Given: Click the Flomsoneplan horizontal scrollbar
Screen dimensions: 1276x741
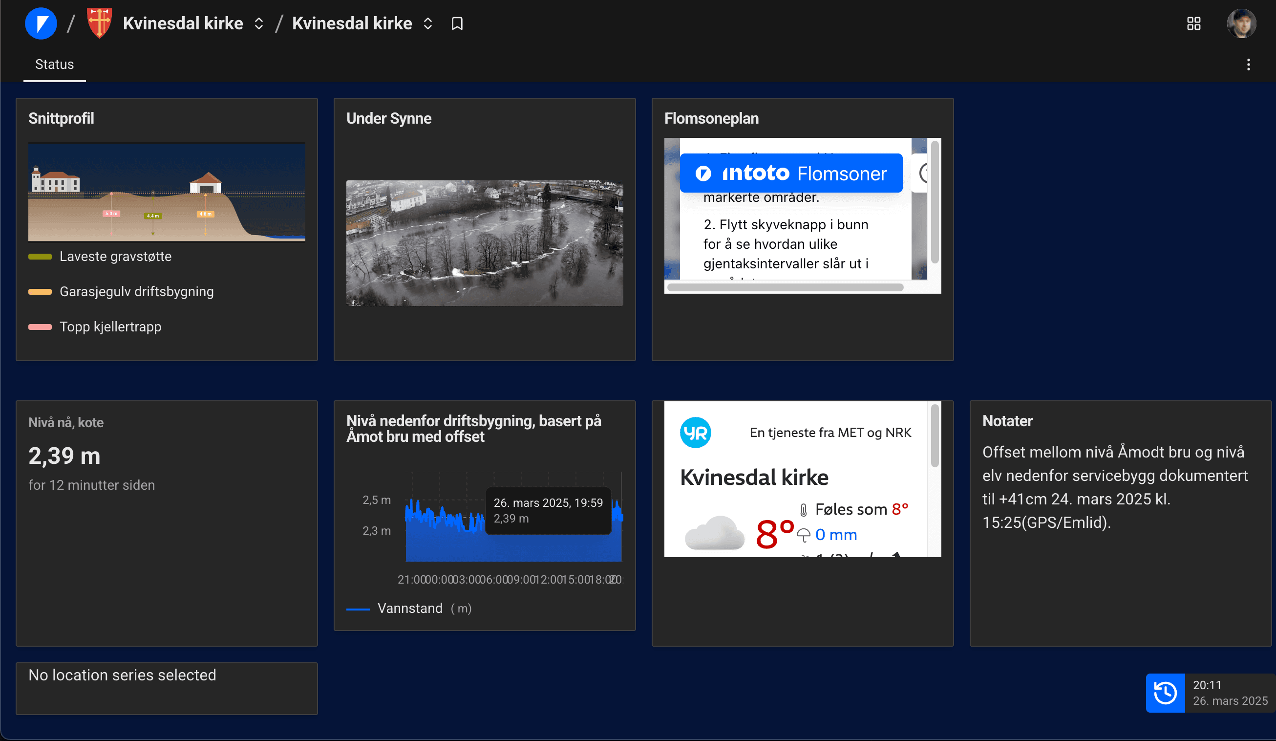Looking at the screenshot, I should pos(785,287).
